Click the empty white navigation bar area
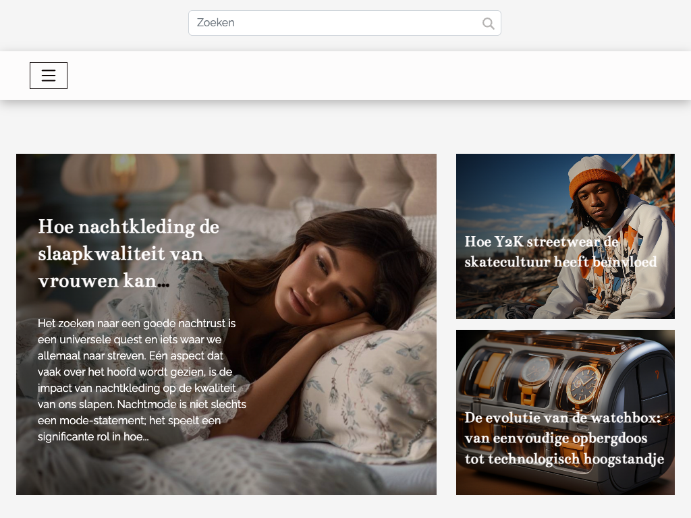The image size is (691, 518). (378, 76)
